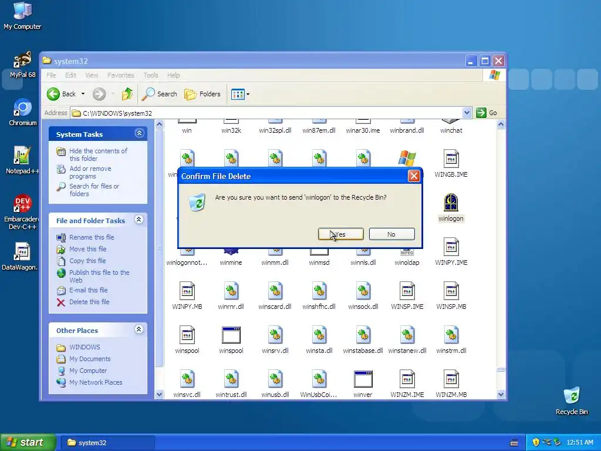The width and height of the screenshot is (601, 451).
Task: Open the Tools menu
Action: (x=151, y=75)
